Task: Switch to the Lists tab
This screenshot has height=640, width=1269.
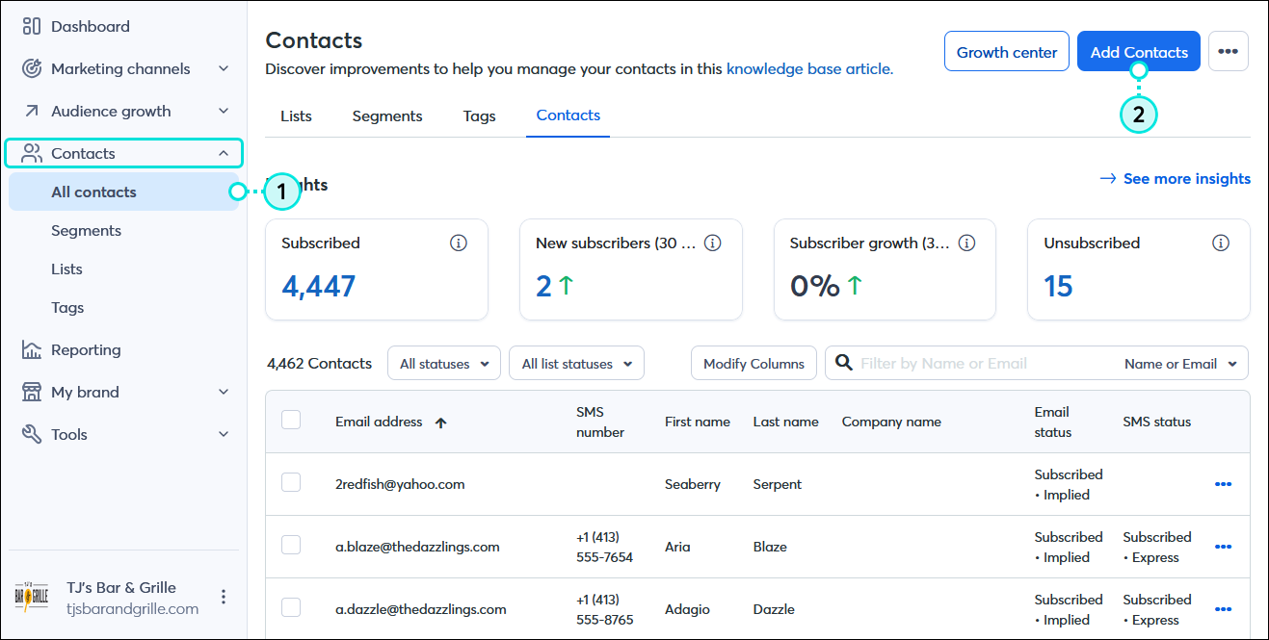Action: [x=296, y=115]
